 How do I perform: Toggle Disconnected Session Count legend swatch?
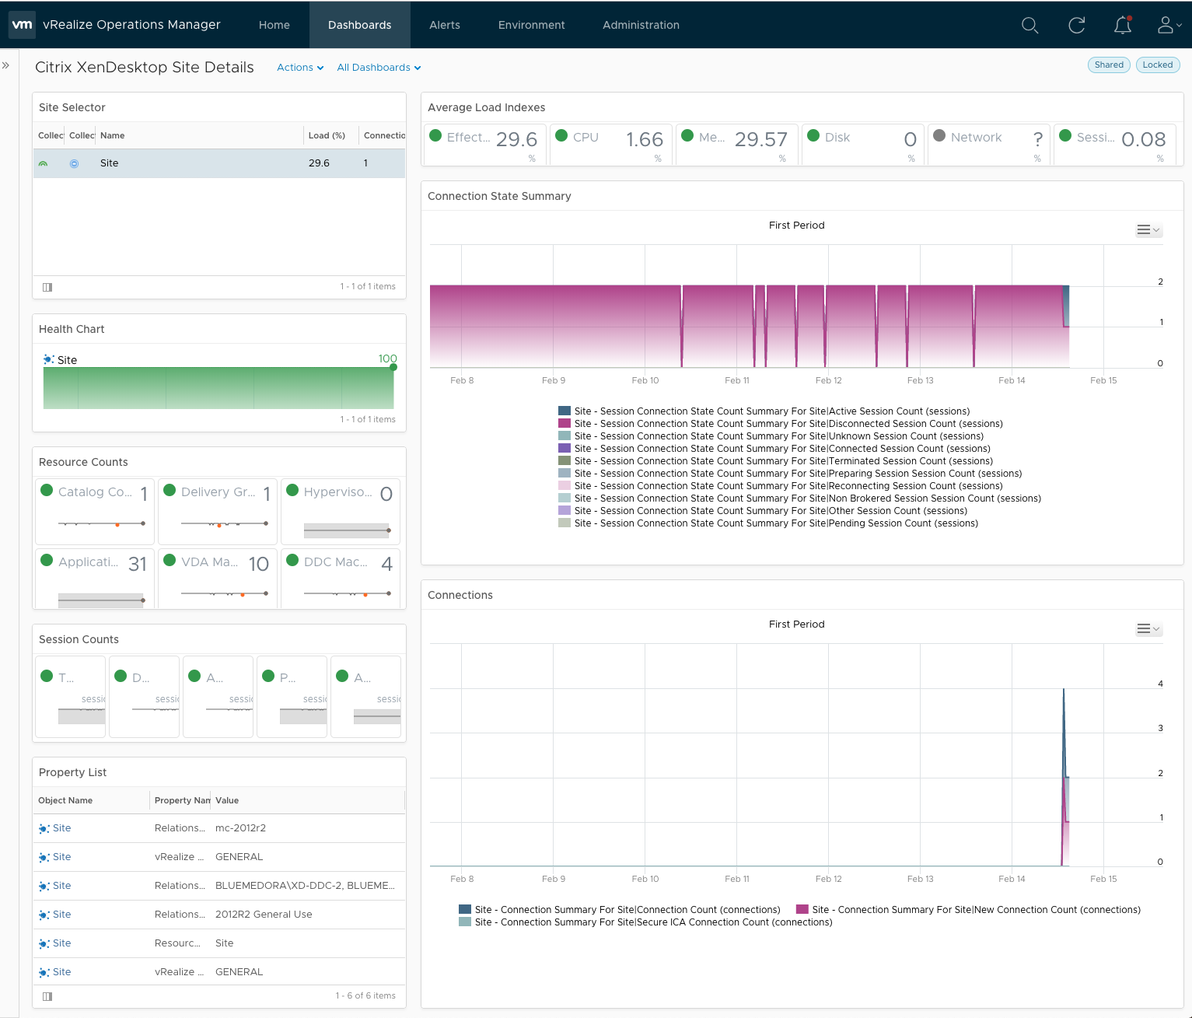pyautogui.click(x=565, y=424)
